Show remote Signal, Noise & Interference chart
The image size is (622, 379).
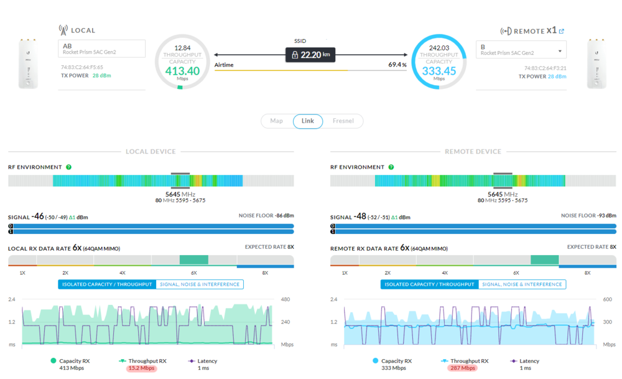point(522,284)
